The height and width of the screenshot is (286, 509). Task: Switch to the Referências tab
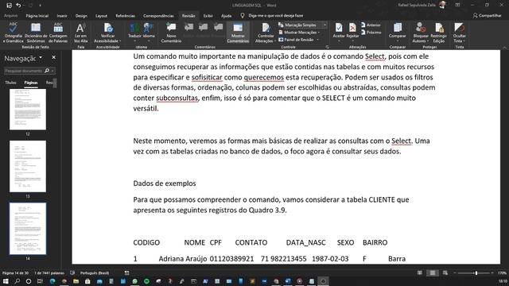[x=126, y=16]
